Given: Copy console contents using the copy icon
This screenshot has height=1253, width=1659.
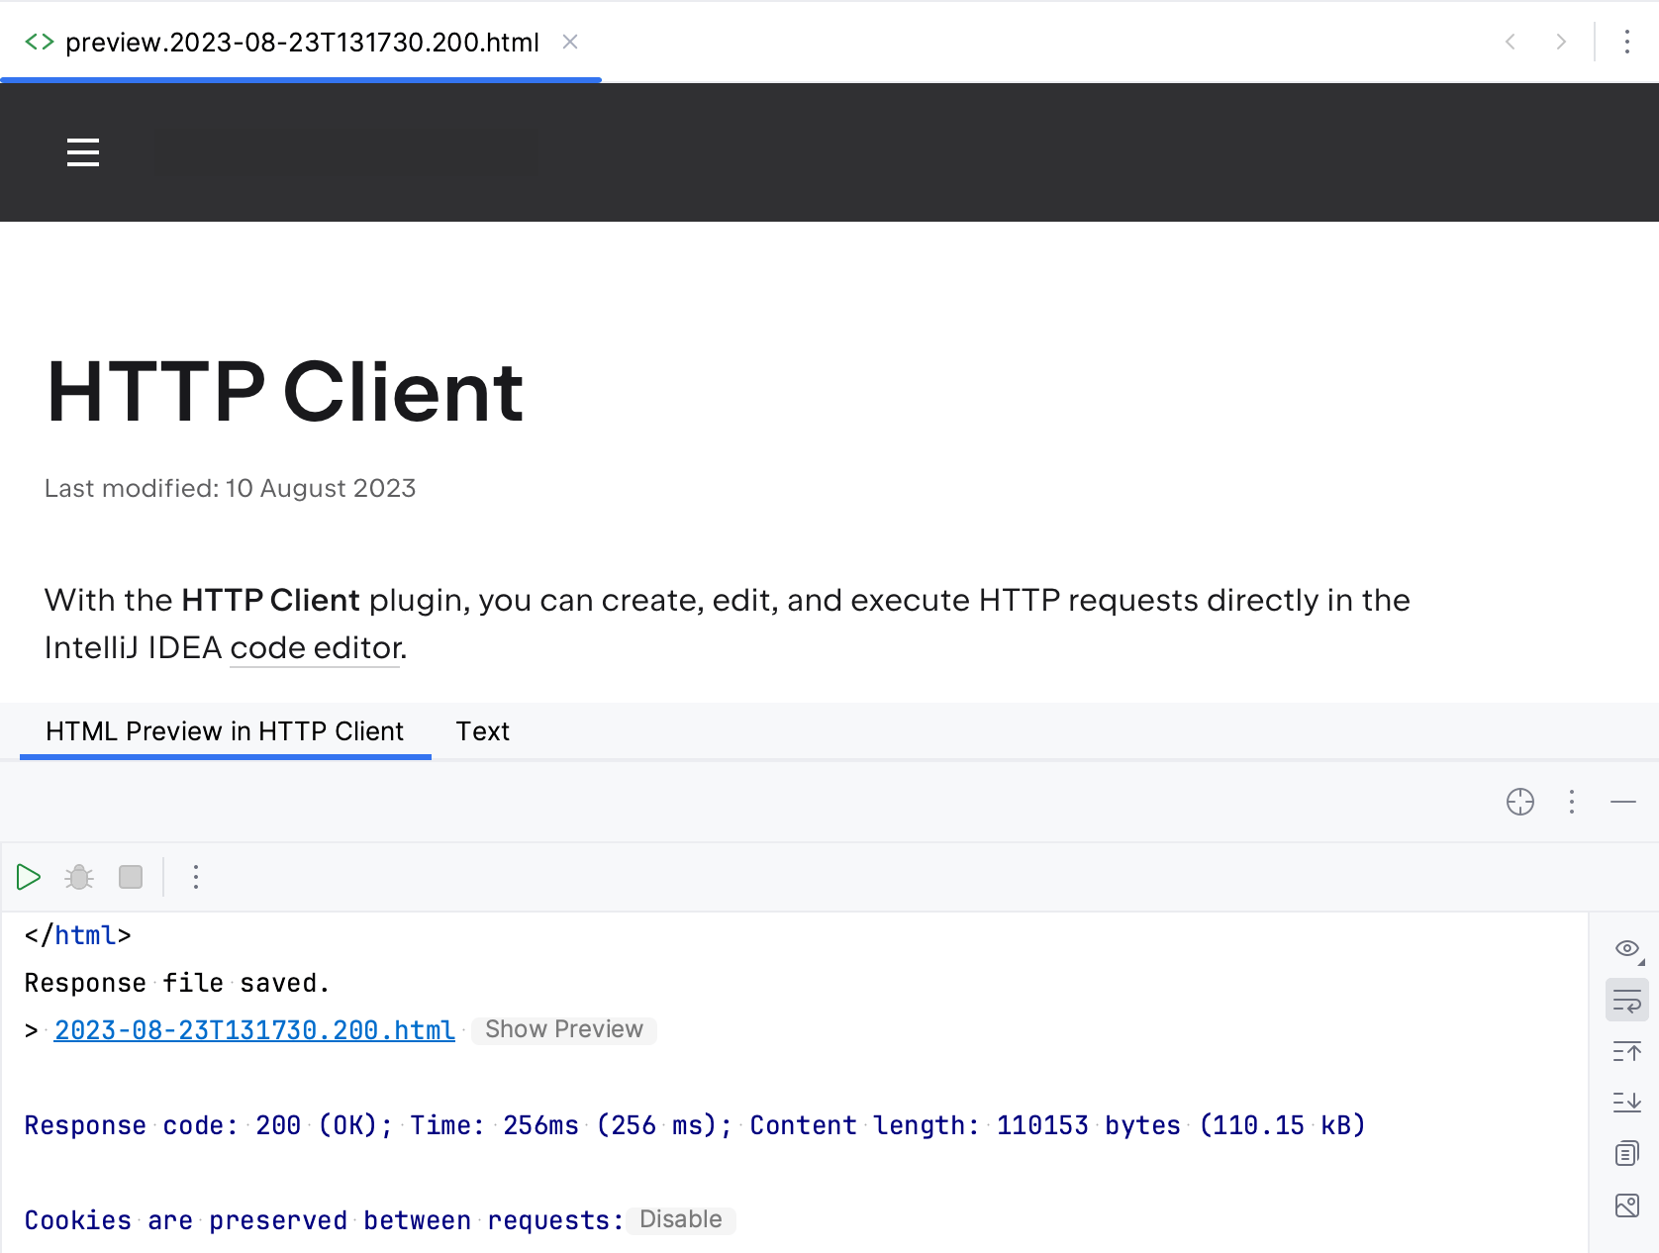Looking at the screenshot, I should click(1626, 1153).
